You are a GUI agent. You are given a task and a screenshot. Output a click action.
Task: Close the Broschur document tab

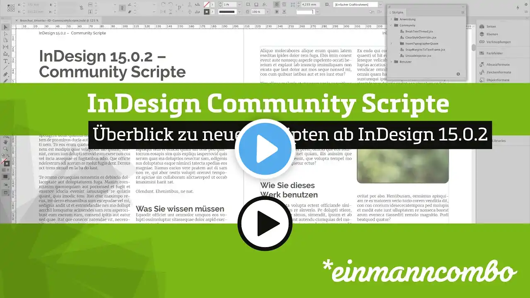(17, 20)
